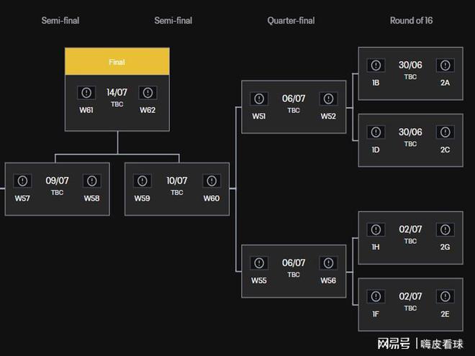The image size is (475, 356).
Task: Click the 2A team badge icon
Action: click(445, 66)
